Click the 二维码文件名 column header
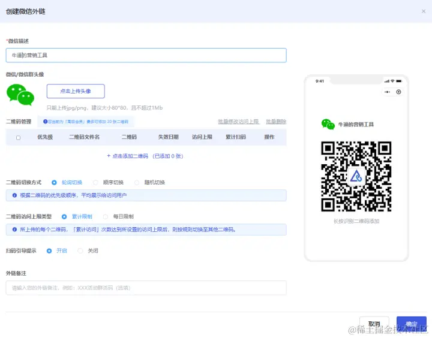 [x=85, y=137]
